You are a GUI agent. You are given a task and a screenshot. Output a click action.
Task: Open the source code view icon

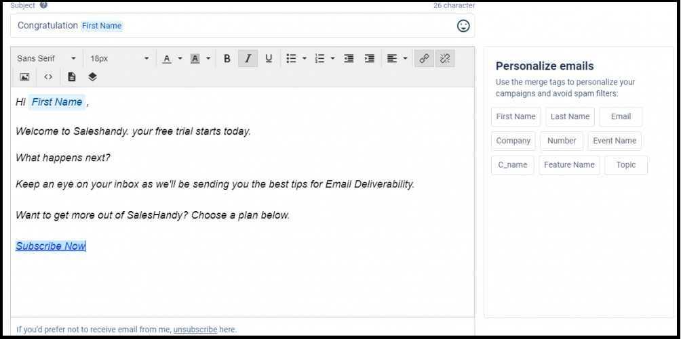(x=48, y=77)
